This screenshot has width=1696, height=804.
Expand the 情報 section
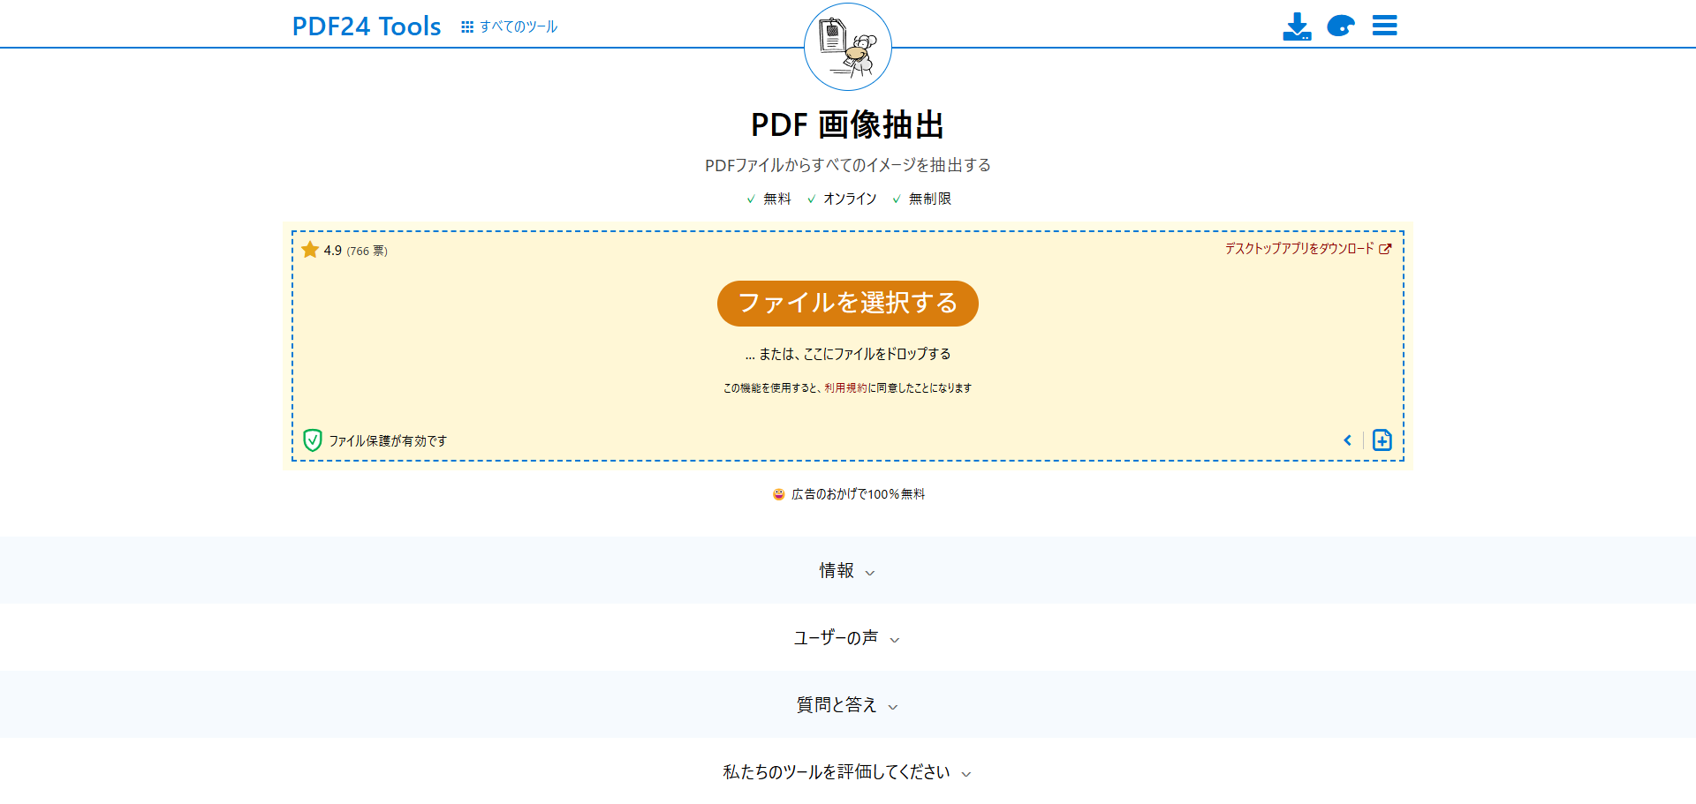coord(848,570)
